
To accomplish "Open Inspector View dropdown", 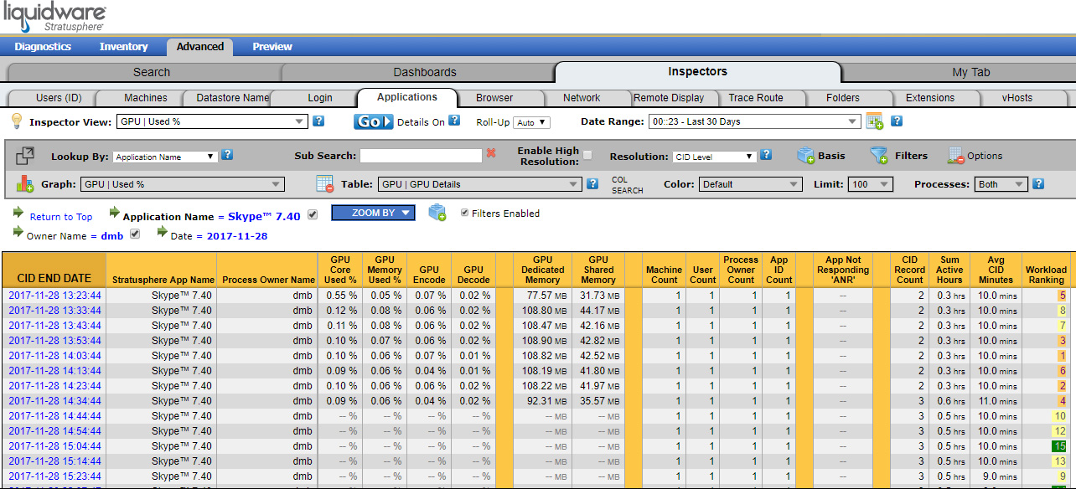I will coord(212,121).
